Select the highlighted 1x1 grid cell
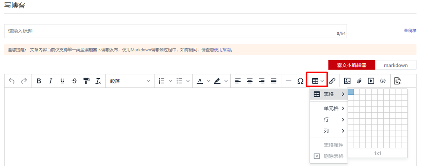This screenshot has width=421, height=166. (351, 92)
